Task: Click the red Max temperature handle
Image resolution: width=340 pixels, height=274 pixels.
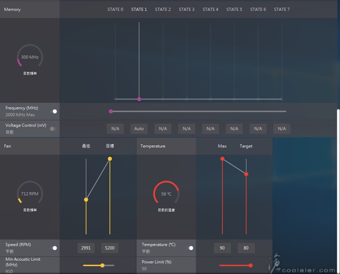Action: click(x=222, y=159)
